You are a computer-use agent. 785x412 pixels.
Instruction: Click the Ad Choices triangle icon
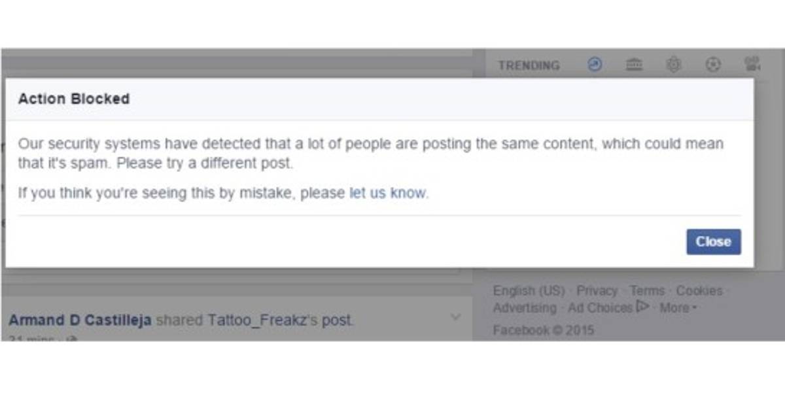tap(642, 307)
